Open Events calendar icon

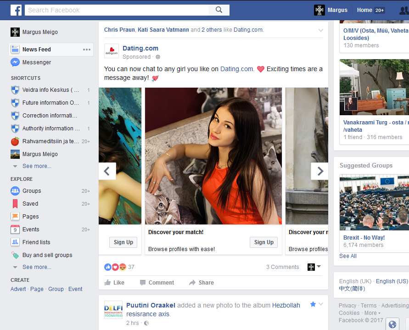pyautogui.click(x=15, y=229)
